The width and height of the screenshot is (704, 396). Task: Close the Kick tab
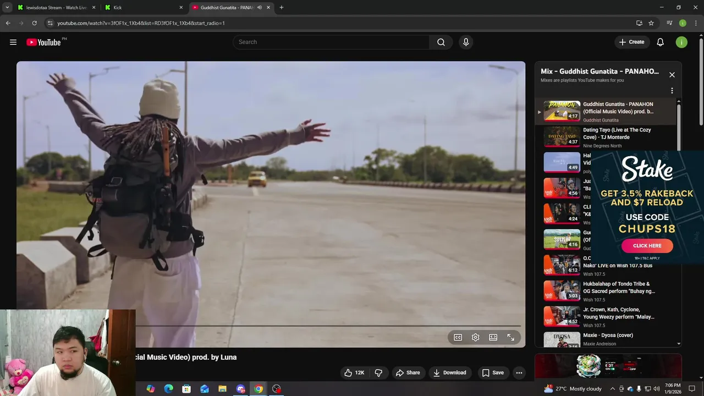click(181, 8)
